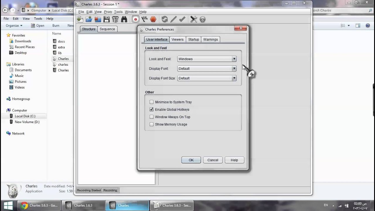Click the New Session toolbar icon

pyautogui.click(x=80, y=19)
